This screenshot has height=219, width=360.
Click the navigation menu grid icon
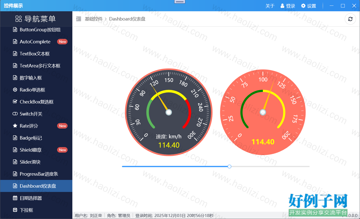19,19
